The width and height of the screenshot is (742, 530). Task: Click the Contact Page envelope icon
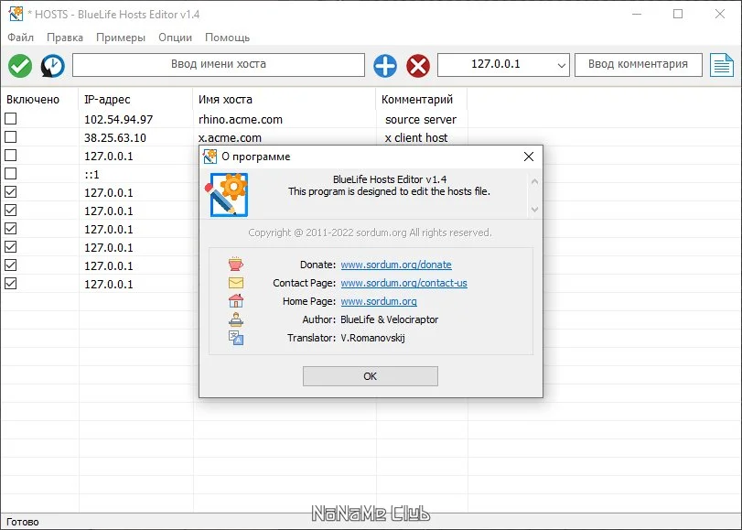(236, 283)
